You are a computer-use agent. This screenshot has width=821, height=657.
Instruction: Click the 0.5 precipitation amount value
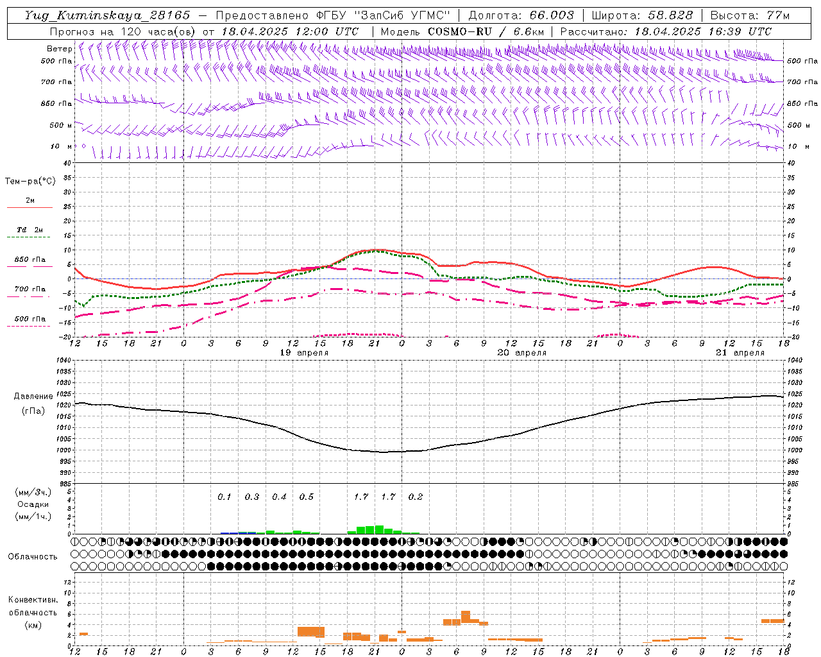(307, 497)
